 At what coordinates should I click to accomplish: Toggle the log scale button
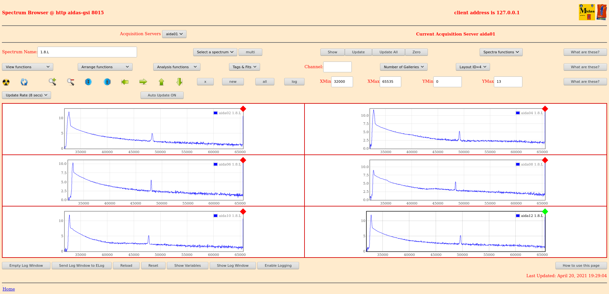click(x=294, y=82)
